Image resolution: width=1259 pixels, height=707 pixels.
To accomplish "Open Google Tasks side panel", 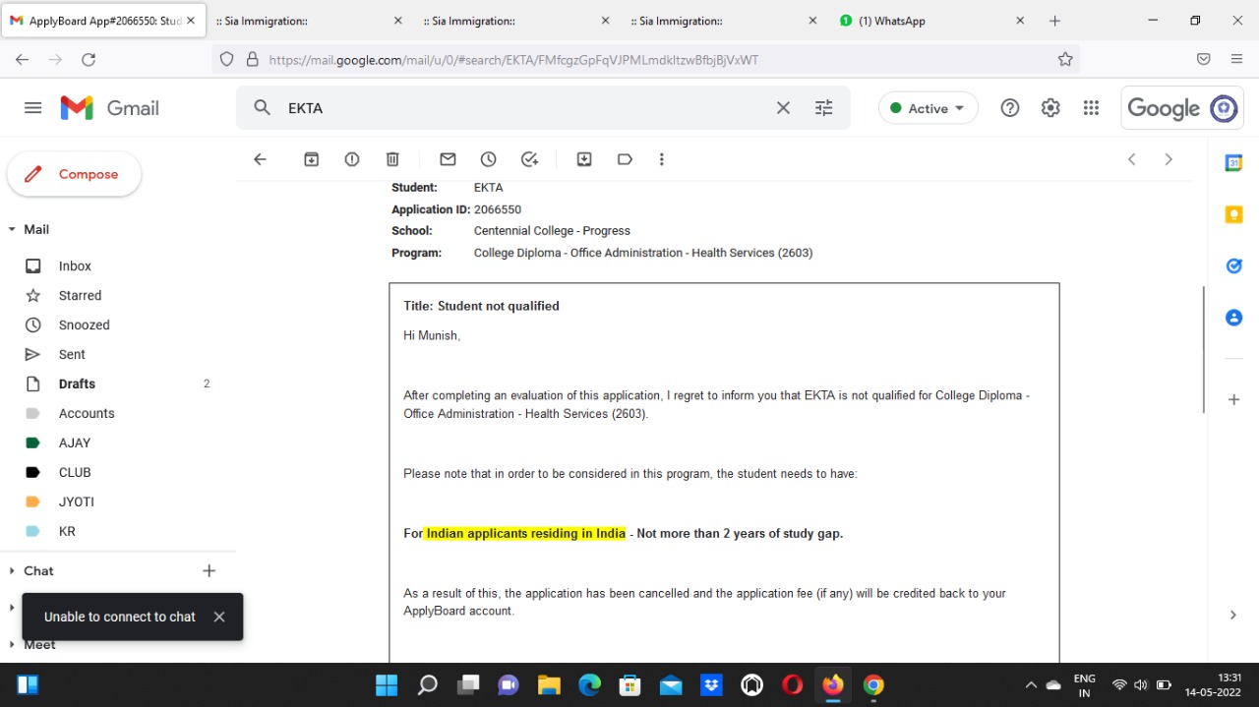I will 1233,265.
